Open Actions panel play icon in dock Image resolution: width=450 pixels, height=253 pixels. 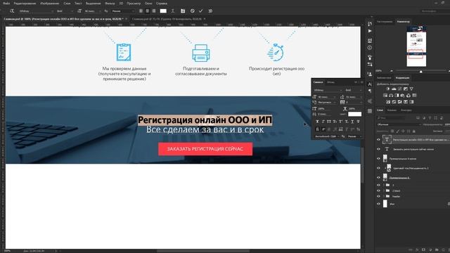370,31
